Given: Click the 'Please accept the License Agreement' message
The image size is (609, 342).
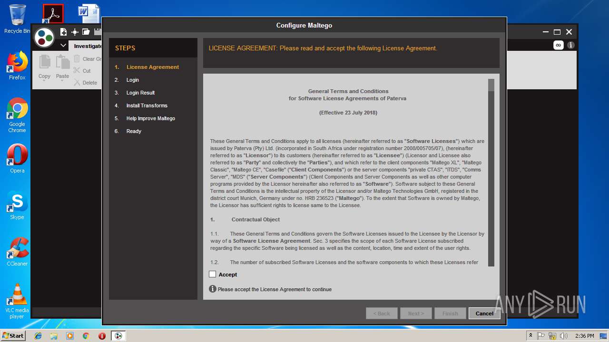Looking at the screenshot, I should pos(275,289).
